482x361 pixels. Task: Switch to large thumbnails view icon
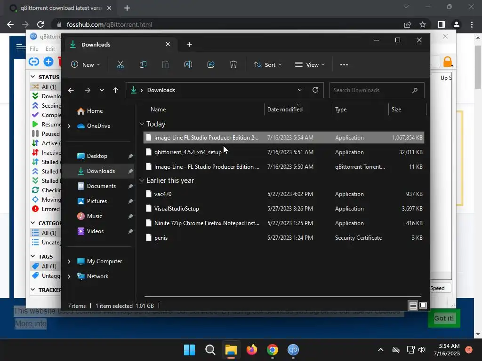423,306
